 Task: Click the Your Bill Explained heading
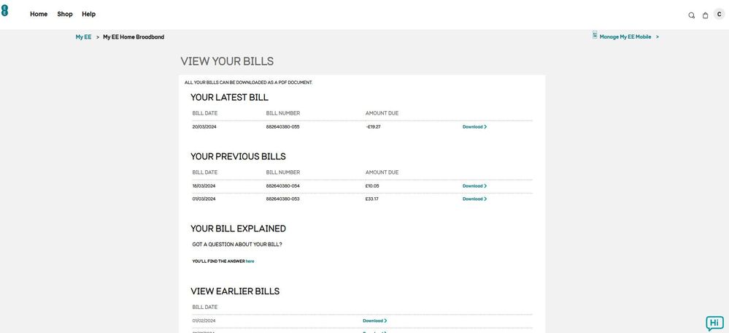pyautogui.click(x=238, y=229)
